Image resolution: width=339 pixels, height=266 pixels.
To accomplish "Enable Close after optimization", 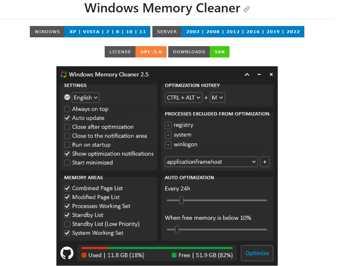I will pos(67,127).
